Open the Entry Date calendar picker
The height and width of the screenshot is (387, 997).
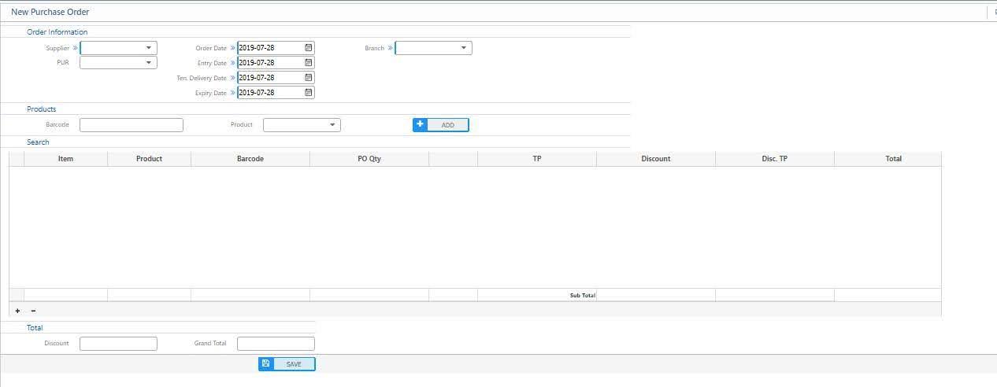(309, 63)
